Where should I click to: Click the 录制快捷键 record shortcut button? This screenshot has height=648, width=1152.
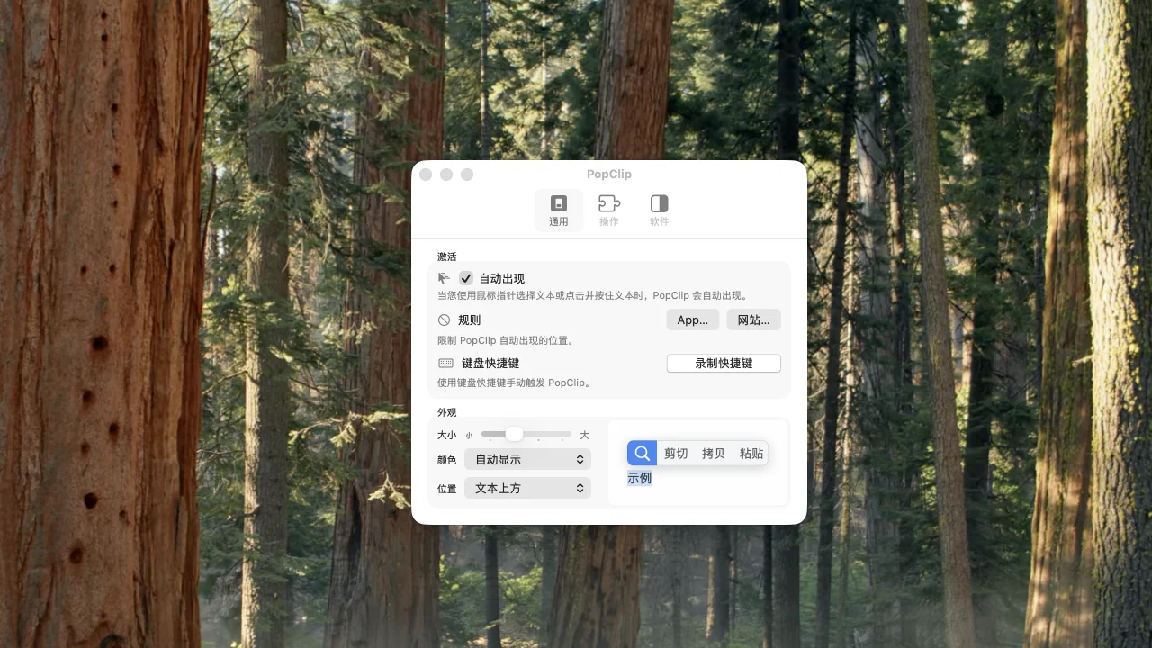[724, 363]
